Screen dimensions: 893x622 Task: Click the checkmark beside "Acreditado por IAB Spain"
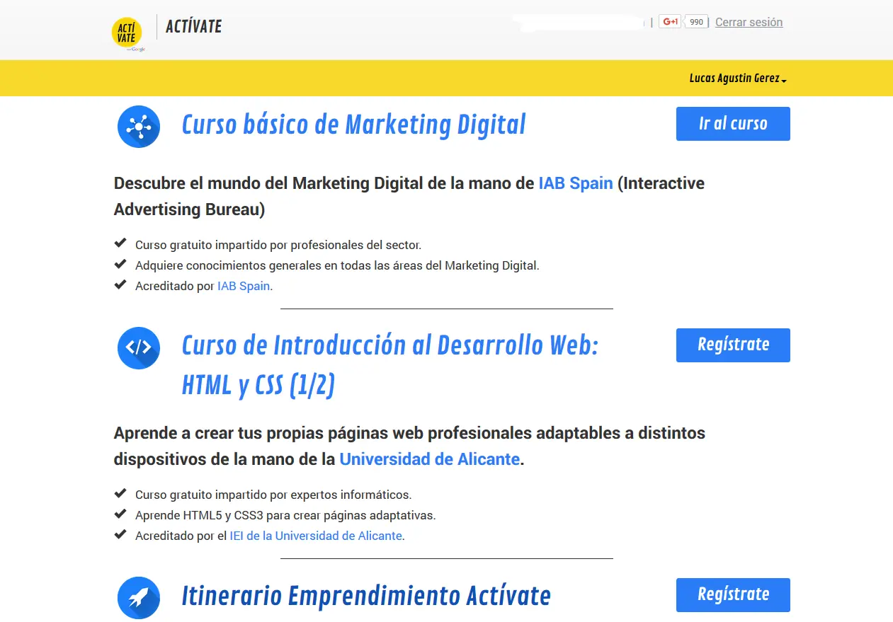(120, 285)
